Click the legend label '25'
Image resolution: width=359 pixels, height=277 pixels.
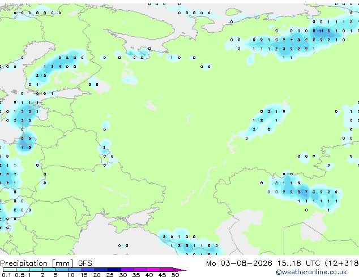[110, 275]
